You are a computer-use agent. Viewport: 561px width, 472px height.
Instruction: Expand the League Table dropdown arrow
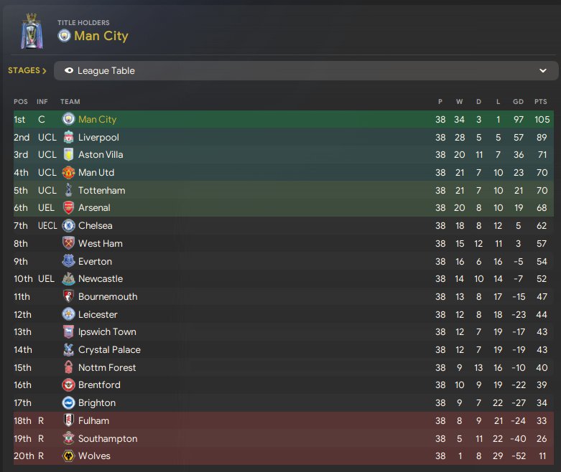pos(543,70)
